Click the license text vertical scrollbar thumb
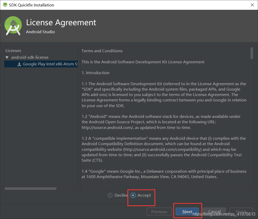The height and width of the screenshot is (219, 258). 252,53
